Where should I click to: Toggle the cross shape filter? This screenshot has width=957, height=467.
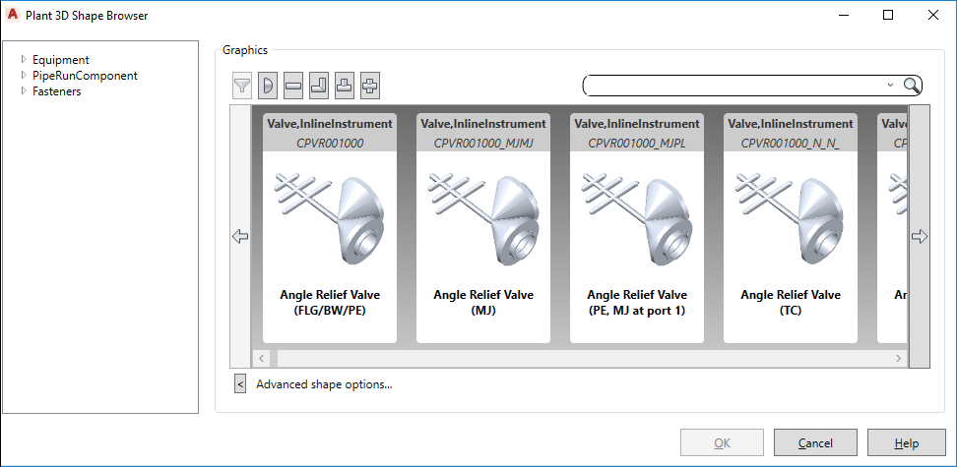pyautogui.click(x=370, y=86)
